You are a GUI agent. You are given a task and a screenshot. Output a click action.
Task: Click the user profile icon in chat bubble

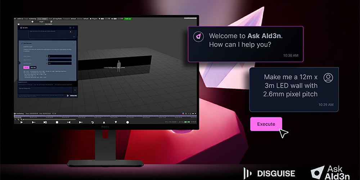coord(328,77)
